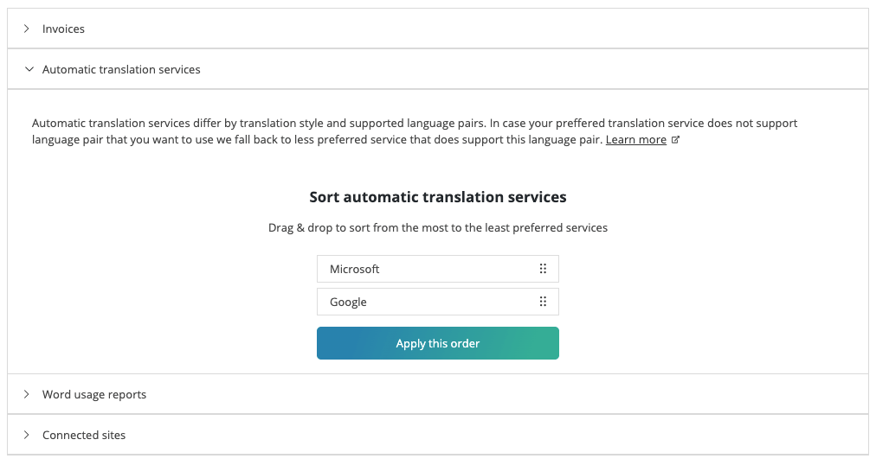The image size is (876, 465).
Task: Click the Google label text
Action: click(x=348, y=303)
